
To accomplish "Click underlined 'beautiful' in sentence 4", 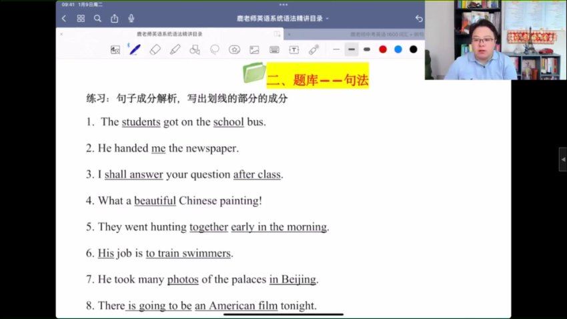I will (x=155, y=201).
